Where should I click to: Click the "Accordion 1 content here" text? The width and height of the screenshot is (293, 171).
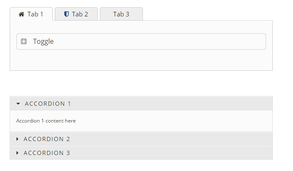click(46, 121)
